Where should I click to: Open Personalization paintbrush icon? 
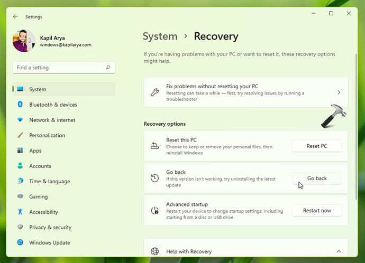click(x=20, y=135)
